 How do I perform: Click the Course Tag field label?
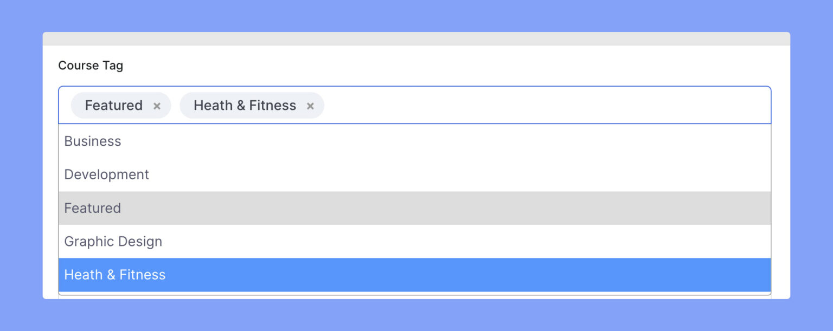pos(91,66)
